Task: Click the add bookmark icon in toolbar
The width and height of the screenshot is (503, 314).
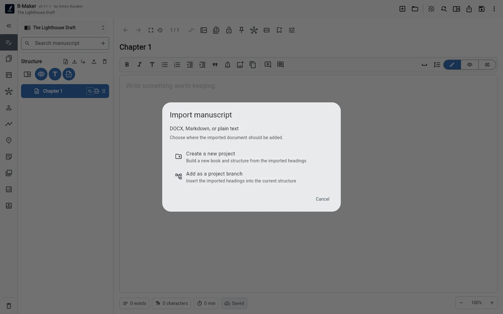Action: coord(279,30)
